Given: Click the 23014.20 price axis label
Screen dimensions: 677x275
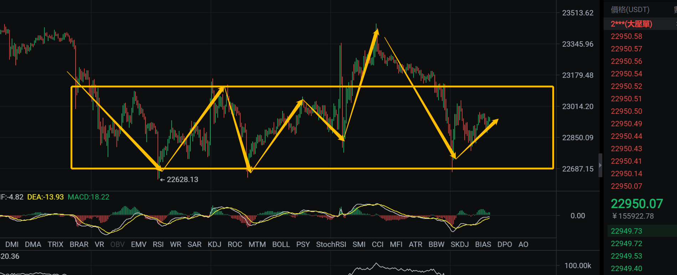Looking at the screenshot, I should 578,106.
